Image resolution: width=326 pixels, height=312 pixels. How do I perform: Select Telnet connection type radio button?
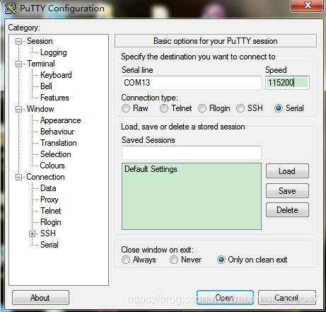point(164,108)
